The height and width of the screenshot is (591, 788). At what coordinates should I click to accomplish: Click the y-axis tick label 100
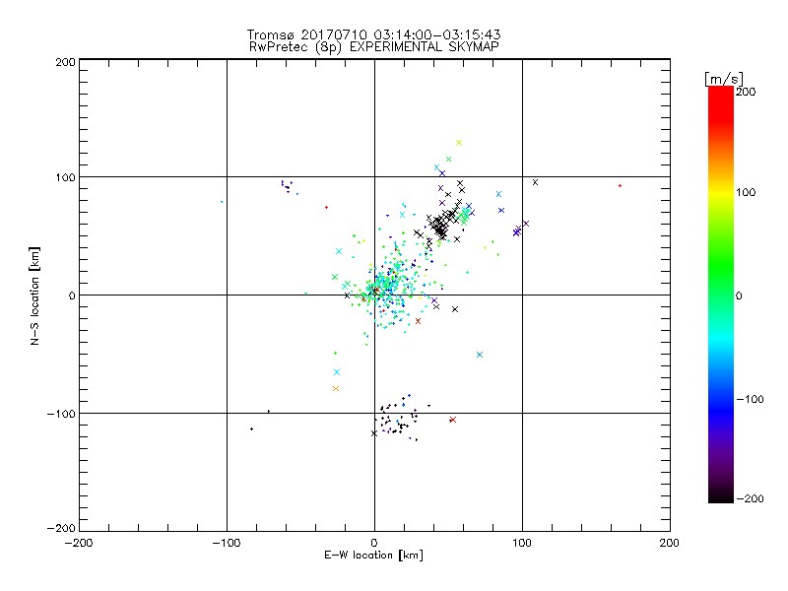[x=65, y=177]
